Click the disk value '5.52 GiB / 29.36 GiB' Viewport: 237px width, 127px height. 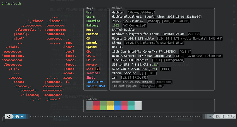(x=129, y=69)
